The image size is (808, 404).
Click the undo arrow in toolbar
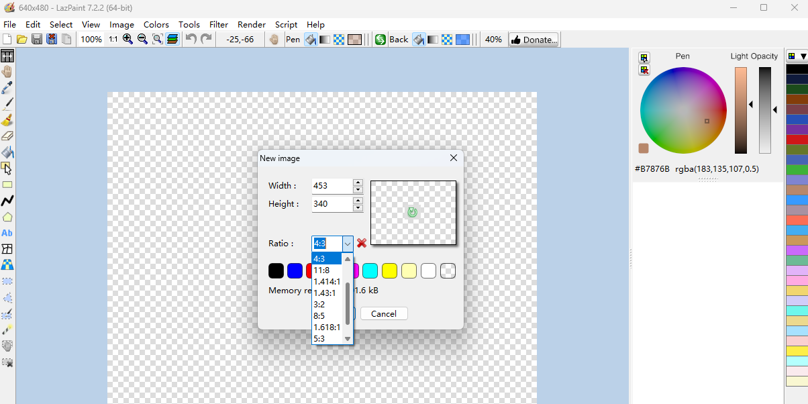(x=191, y=40)
